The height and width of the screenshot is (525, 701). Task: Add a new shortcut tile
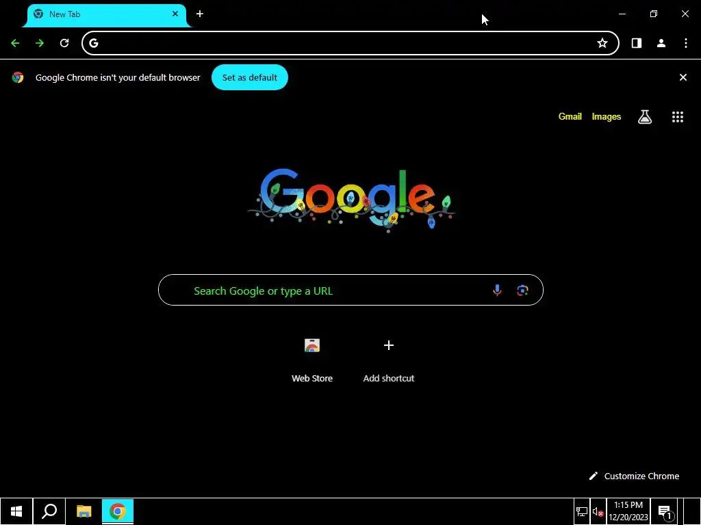389,360
